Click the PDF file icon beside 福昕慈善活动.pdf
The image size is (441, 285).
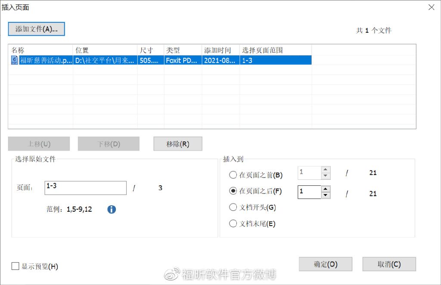tap(14, 60)
